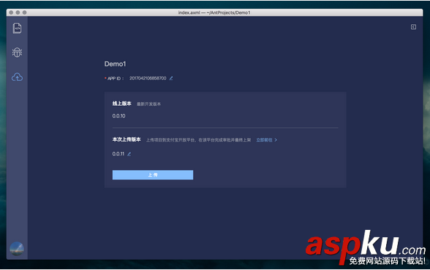Viewport: 430px width, 270px height.
Task: Open the debug bug icon in sidebar
Action: (x=17, y=53)
